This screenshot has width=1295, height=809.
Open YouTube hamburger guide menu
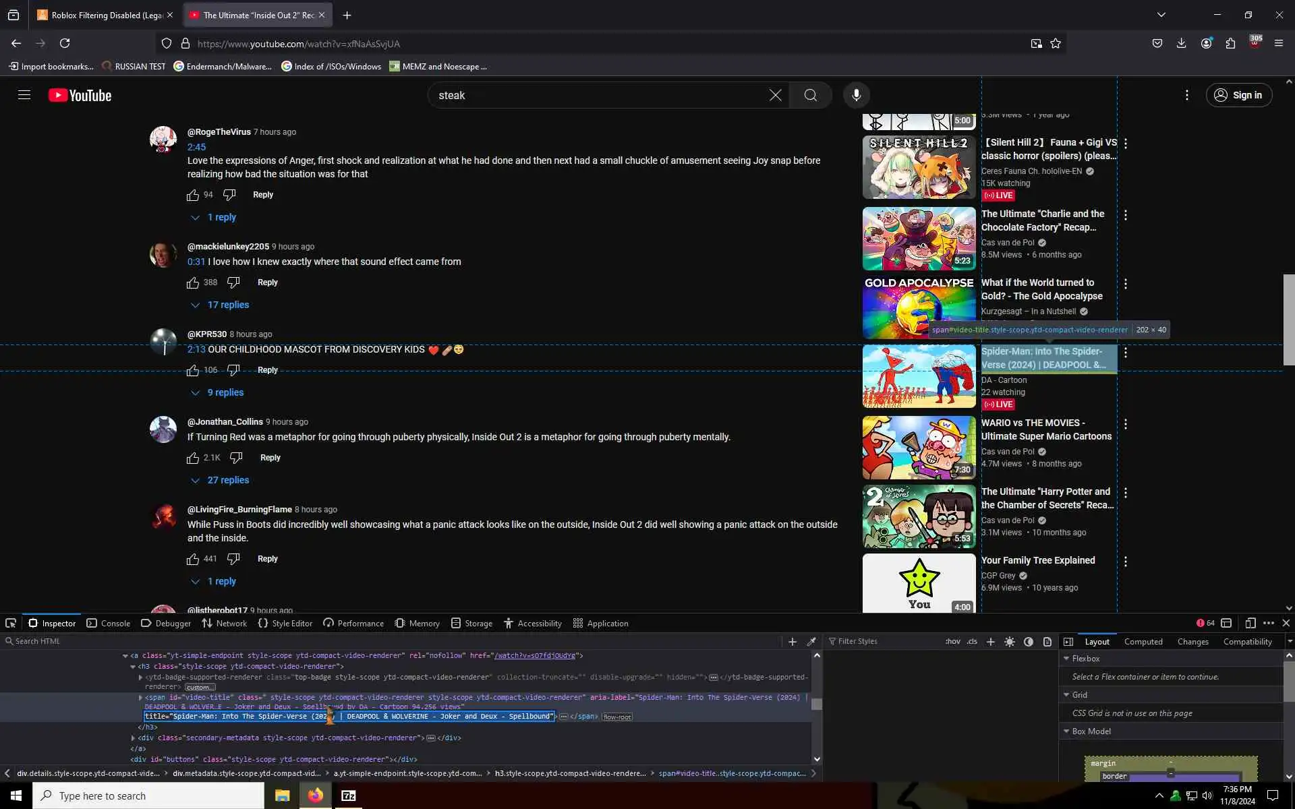24,95
